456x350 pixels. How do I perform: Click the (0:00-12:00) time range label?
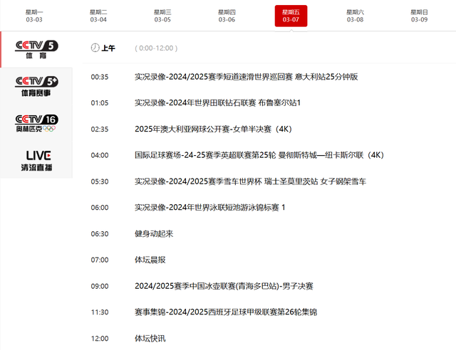156,48
